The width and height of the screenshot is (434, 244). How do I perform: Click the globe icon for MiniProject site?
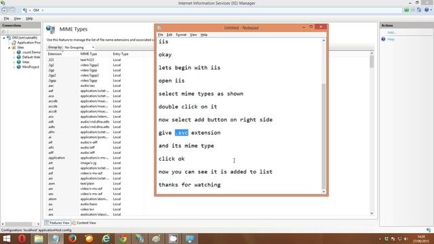coord(19,67)
